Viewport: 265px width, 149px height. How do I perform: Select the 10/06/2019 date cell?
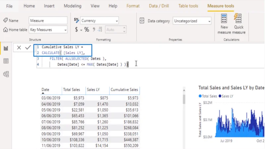tap(51, 140)
